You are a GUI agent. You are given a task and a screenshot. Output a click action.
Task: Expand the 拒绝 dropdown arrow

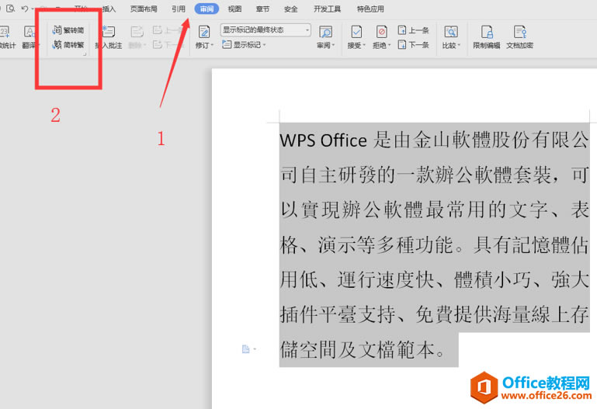coord(390,46)
